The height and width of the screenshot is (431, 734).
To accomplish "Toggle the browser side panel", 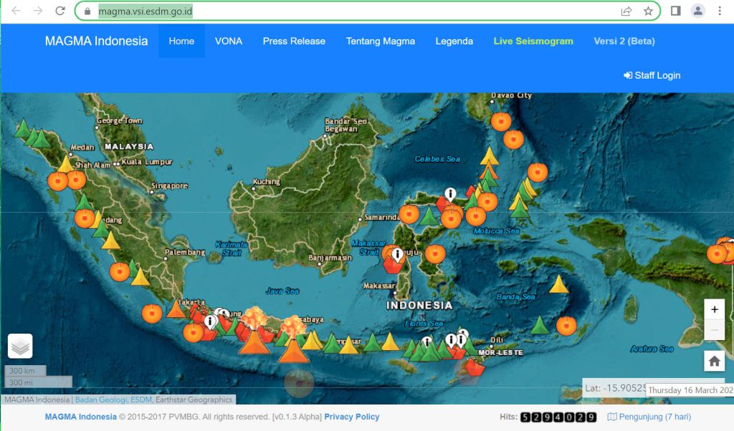I will coord(675,11).
